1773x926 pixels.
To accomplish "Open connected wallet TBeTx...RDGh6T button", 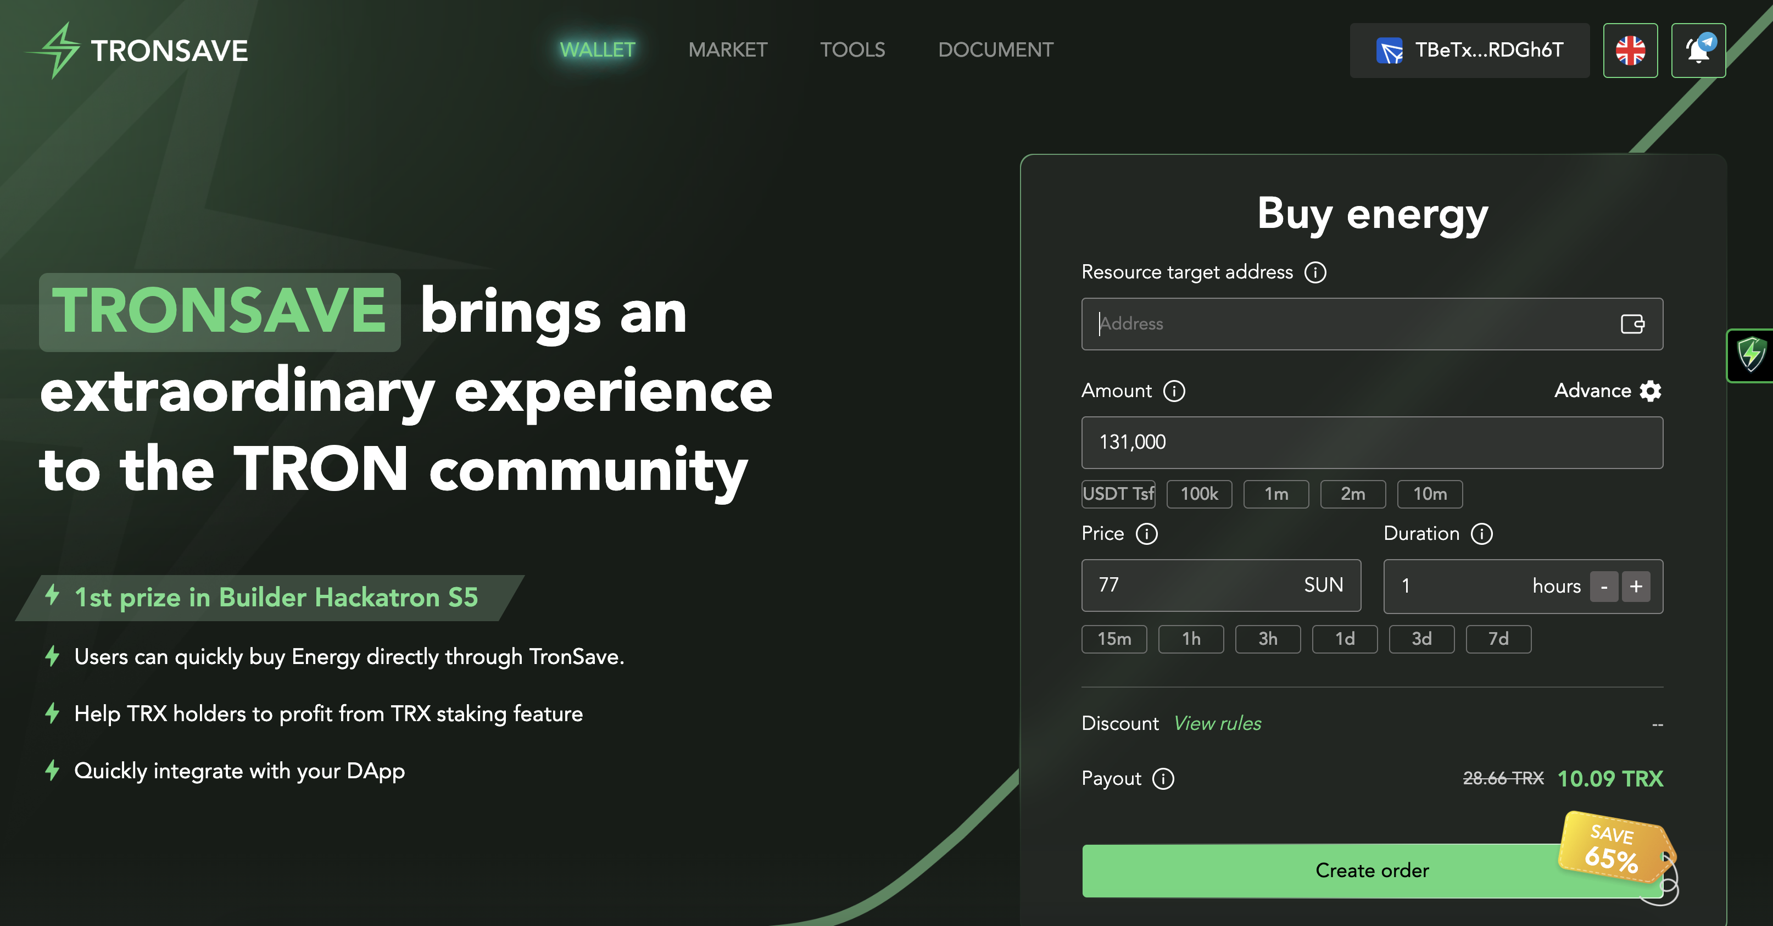I will tap(1469, 51).
